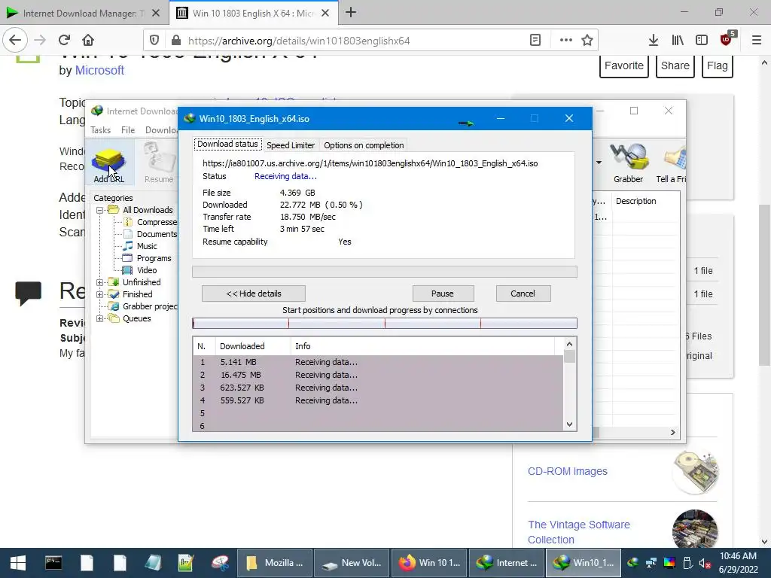Click Firefox back arrow button

(x=15, y=41)
